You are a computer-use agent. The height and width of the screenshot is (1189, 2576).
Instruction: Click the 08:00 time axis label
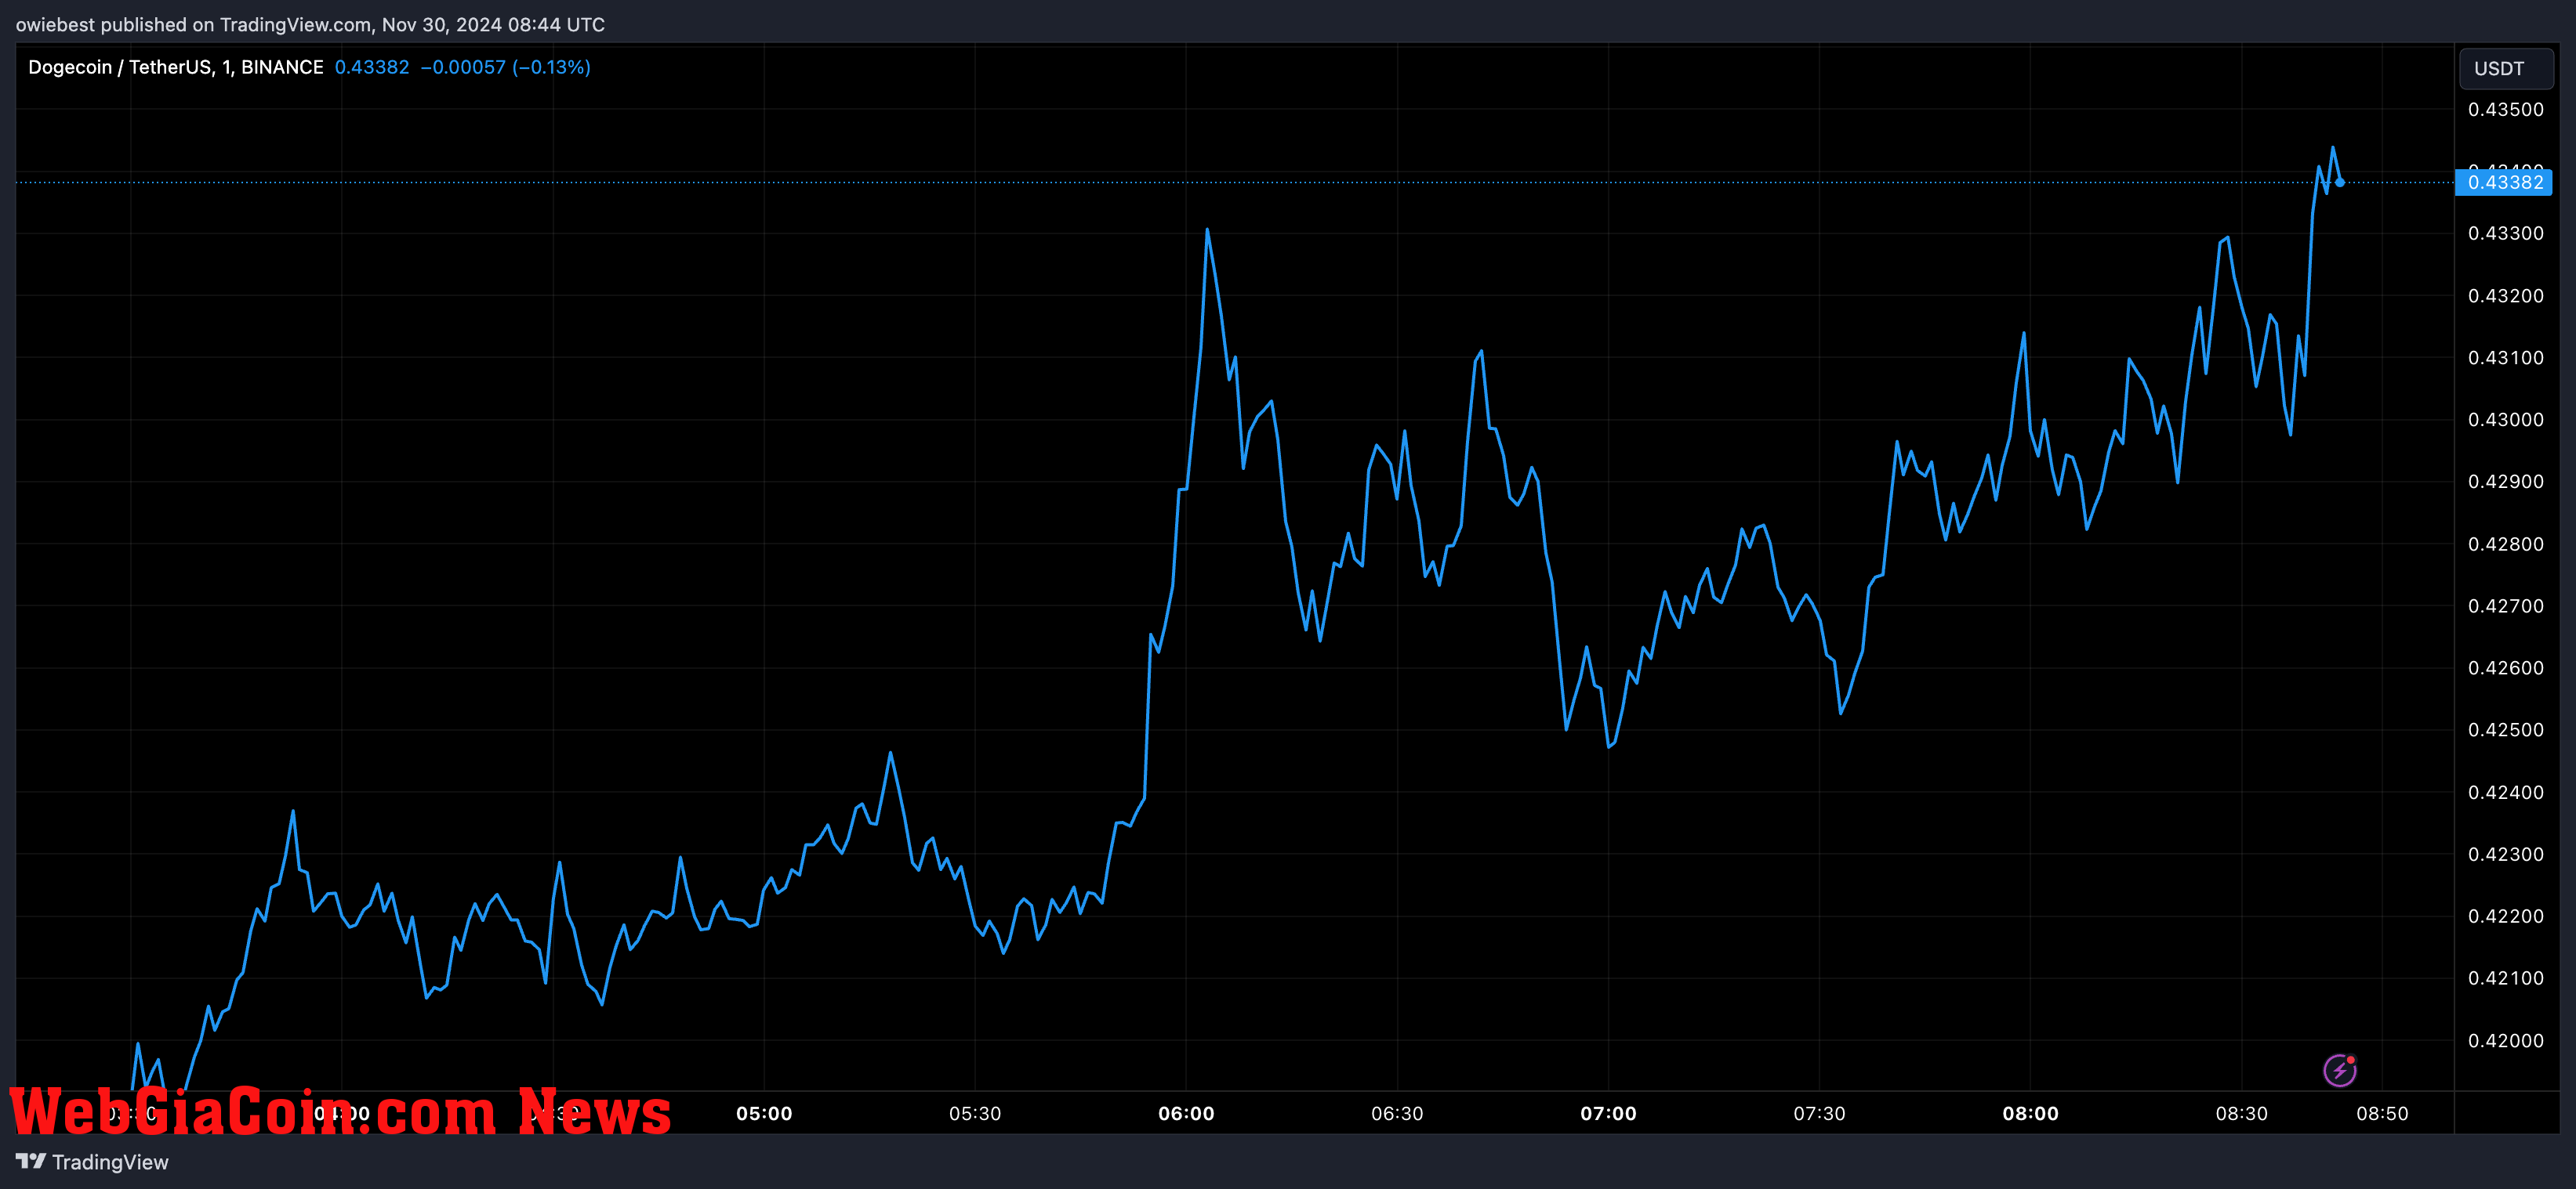[2030, 1113]
